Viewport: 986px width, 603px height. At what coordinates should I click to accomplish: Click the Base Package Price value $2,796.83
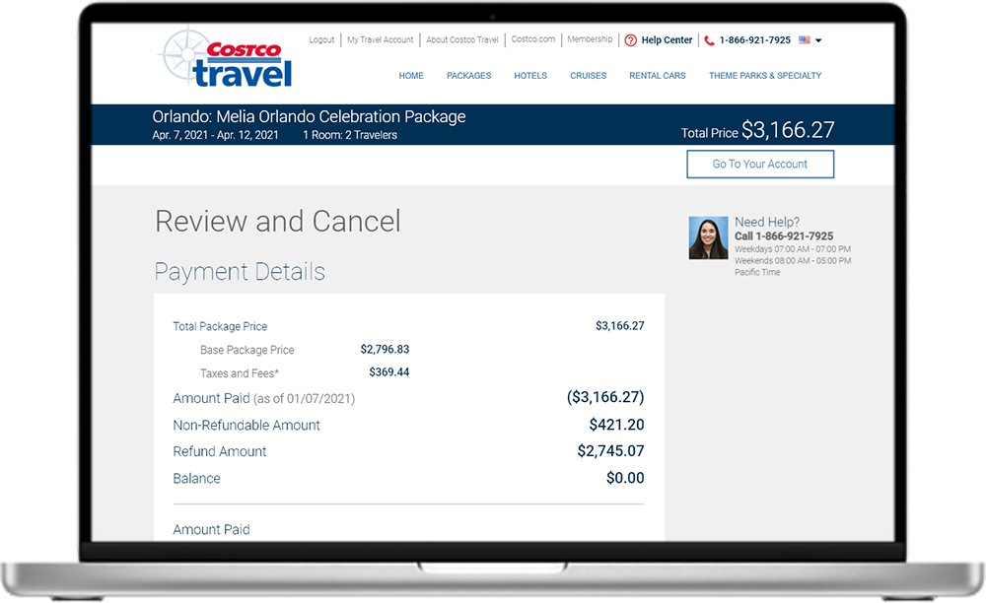pos(385,349)
